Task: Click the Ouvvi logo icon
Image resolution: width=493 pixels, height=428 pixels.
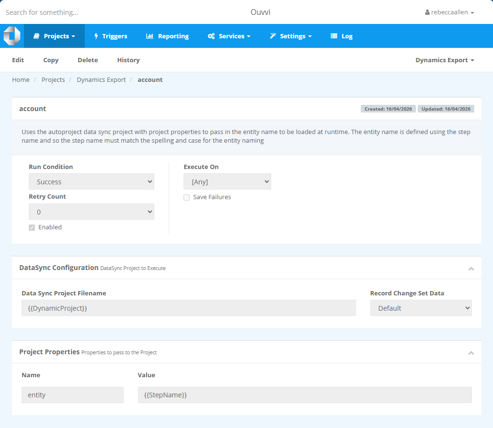Action: (x=11, y=35)
